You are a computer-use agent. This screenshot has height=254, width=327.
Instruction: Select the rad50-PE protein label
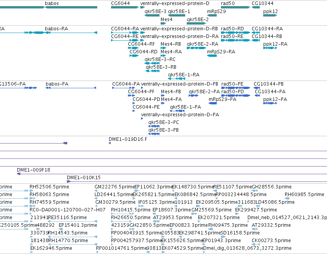point(232,84)
